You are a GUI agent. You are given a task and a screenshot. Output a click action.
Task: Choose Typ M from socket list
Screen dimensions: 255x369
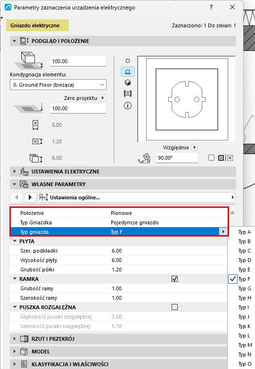[x=245, y=345]
